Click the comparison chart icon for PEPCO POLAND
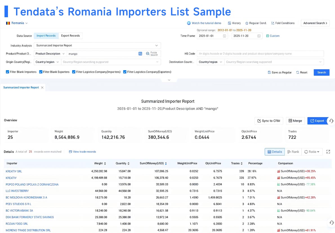This screenshot has height=233, width=335. click(279, 184)
